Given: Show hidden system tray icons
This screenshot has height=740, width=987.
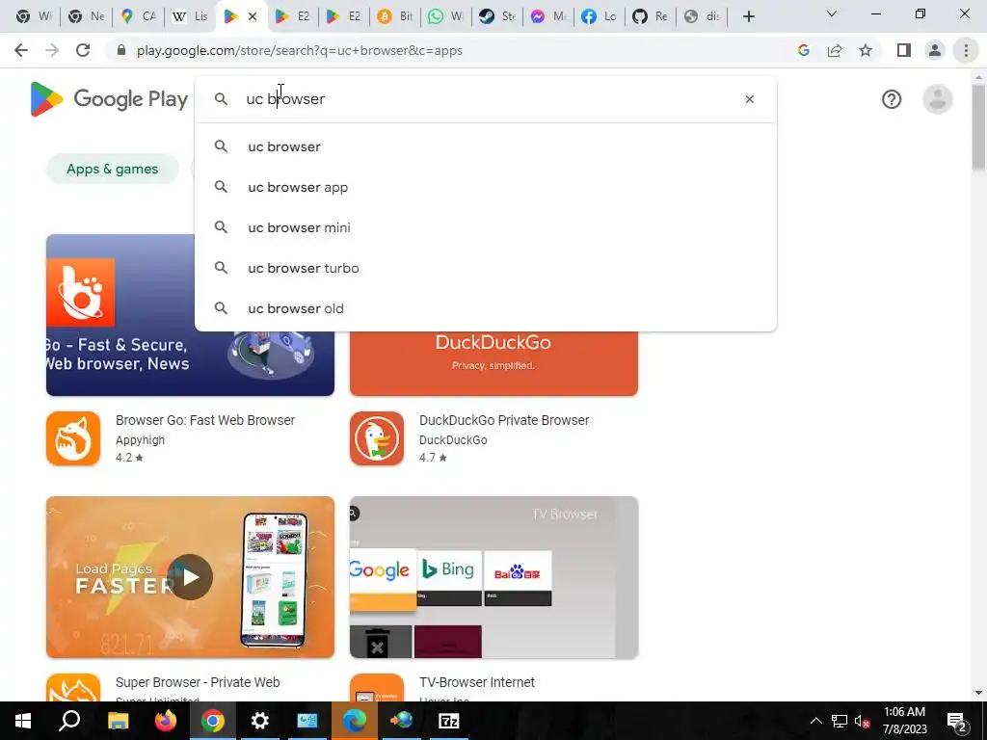Looking at the screenshot, I should click(x=815, y=721).
